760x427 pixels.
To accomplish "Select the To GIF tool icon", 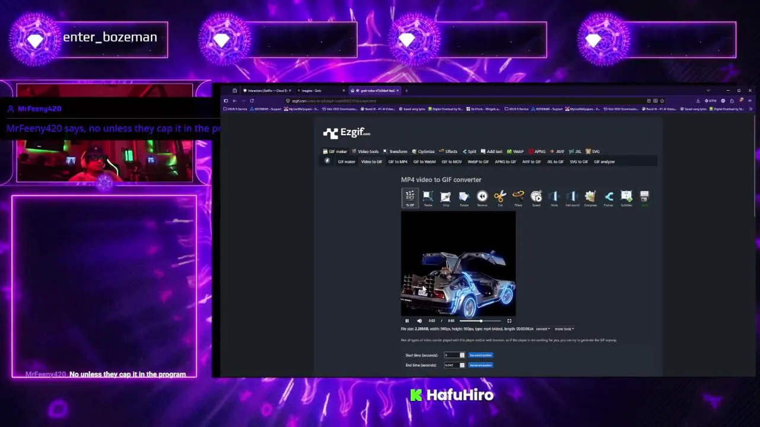I will click(x=410, y=198).
